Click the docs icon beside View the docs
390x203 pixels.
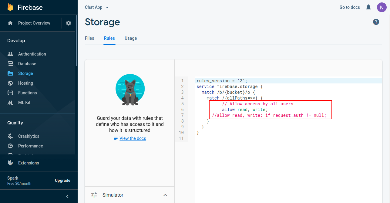116,138
